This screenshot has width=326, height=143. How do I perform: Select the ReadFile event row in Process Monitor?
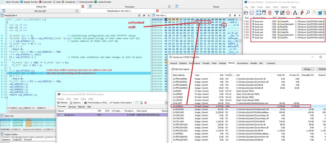(x=284, y=27)
